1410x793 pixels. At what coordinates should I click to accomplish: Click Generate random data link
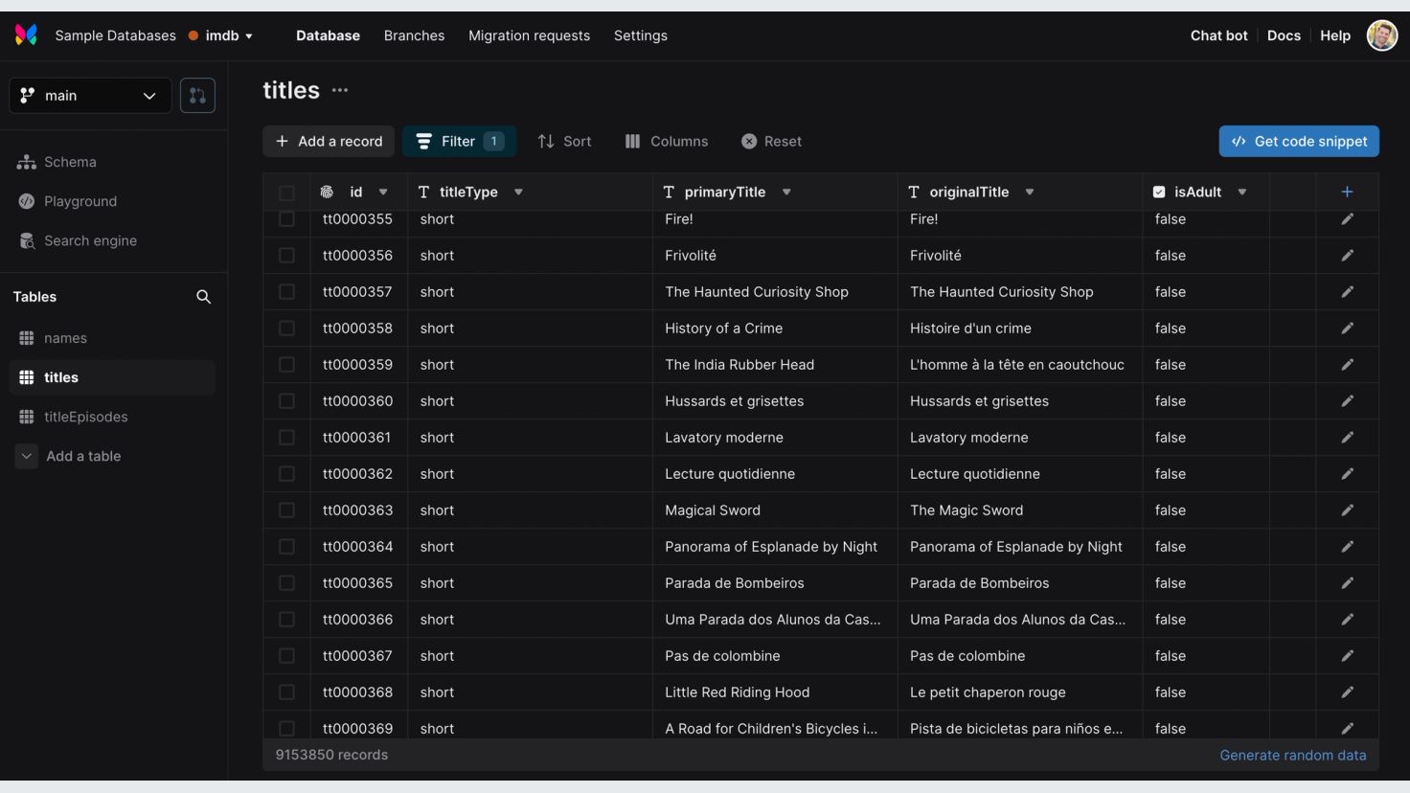point(1292,755)
